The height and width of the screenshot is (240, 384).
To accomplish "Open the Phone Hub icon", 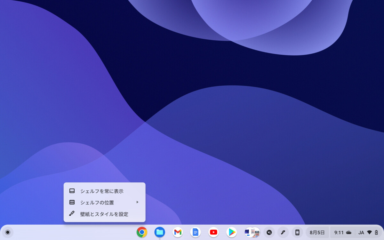I will point(297,232).
